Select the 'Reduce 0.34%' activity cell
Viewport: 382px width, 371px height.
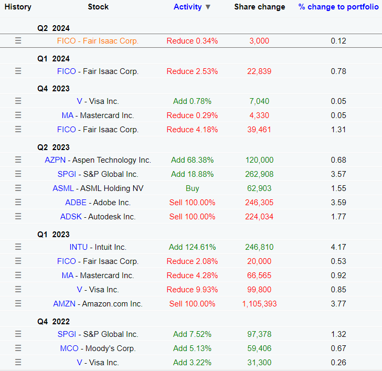[x=192, y=41]
